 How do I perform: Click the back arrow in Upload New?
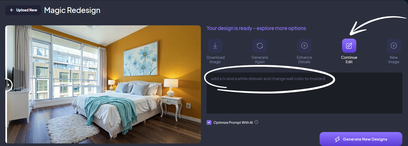12,10
